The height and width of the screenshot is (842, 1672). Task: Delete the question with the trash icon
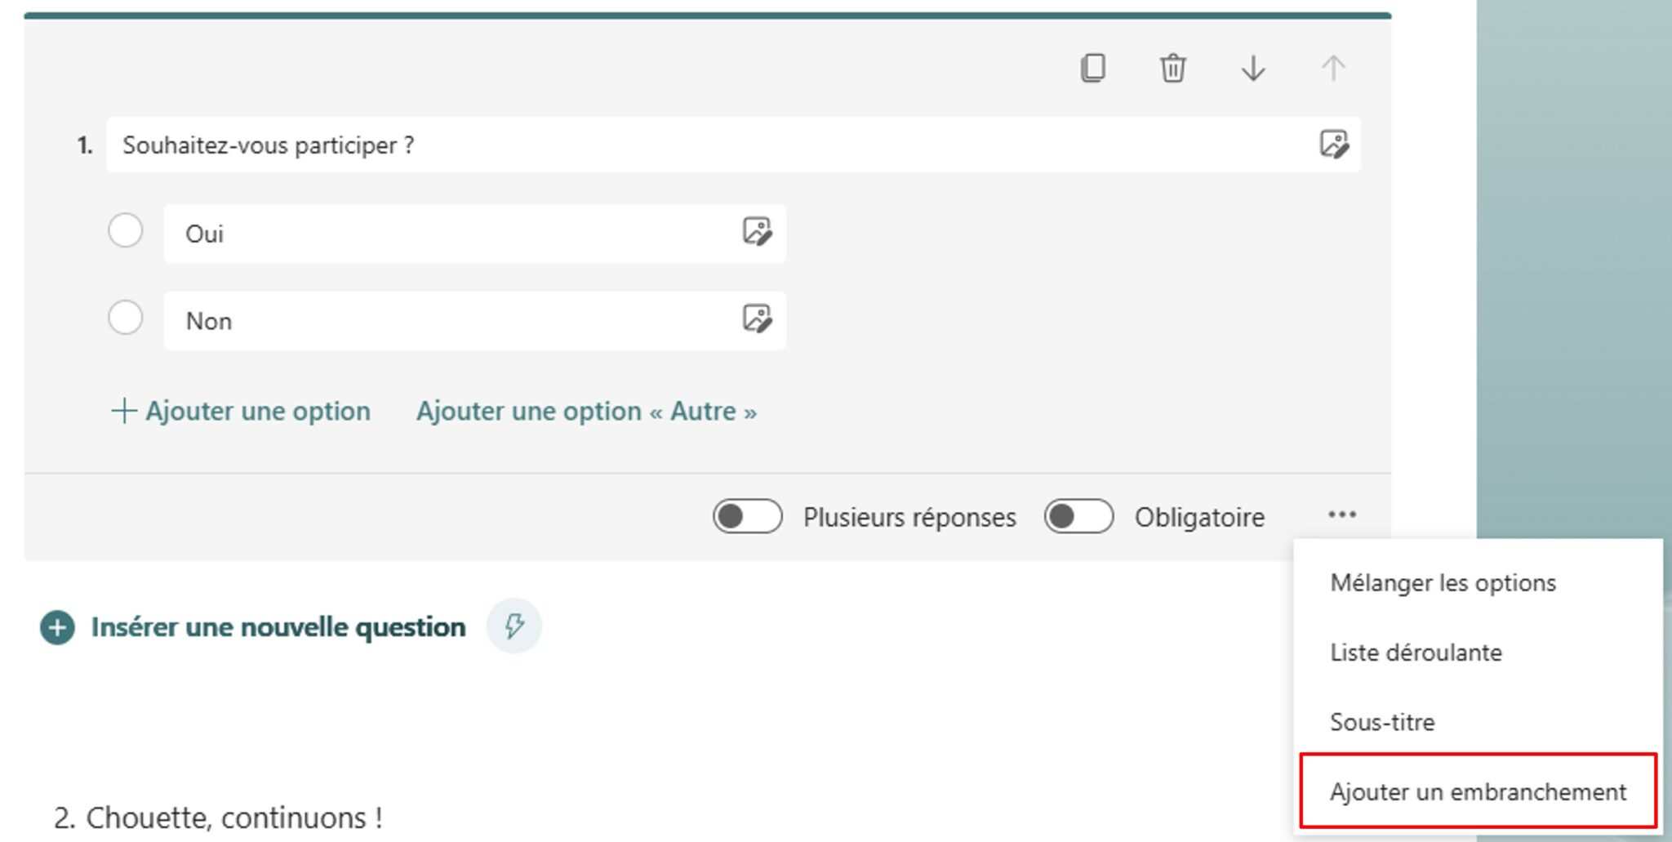(x=1173, y=69)
